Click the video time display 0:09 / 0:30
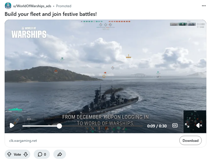Viewport: 211px width, 160px height. [x=157, y=126]
